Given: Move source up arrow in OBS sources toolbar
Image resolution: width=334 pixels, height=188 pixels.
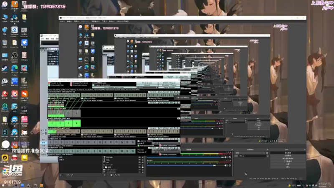Looking at the screenshot, I should pos(116,175).
